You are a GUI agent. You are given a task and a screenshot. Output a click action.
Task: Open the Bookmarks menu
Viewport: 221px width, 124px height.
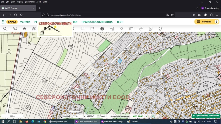click(30, 2)
